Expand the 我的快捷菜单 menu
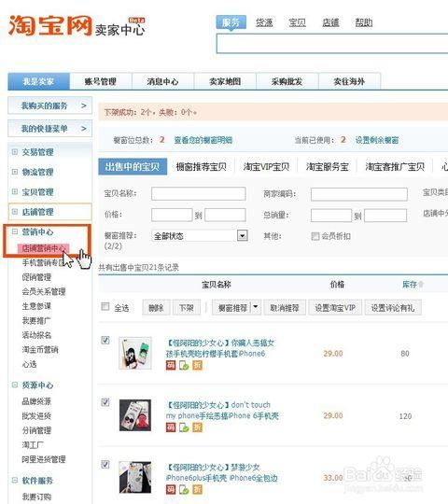This screenshot has height=504, width=448. coord(49,129)
